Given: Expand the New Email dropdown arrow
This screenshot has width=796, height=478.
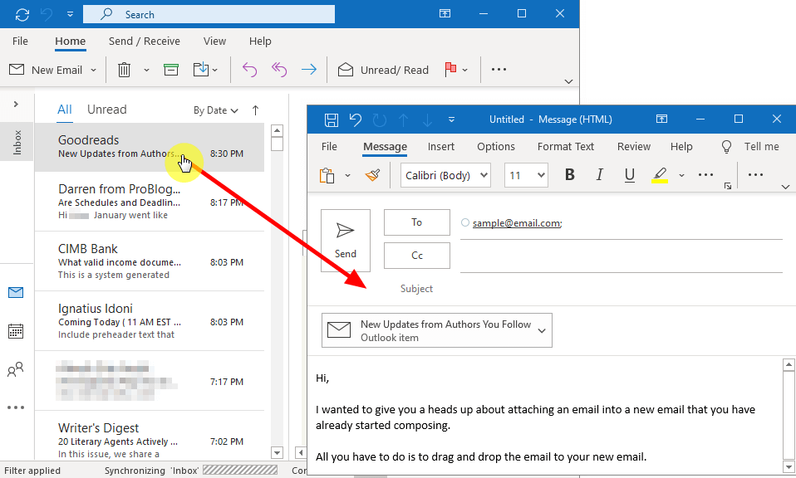Looking at the screenshot, I should (x=93, y=71).
